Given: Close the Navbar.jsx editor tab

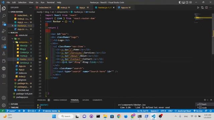Looking at the screenshot, I should [x=114, y=7].
